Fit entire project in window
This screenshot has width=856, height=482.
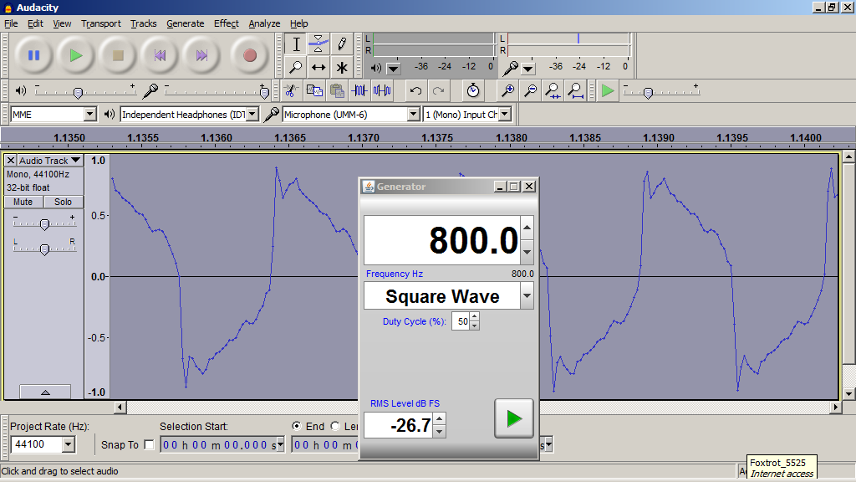(575, 90)
